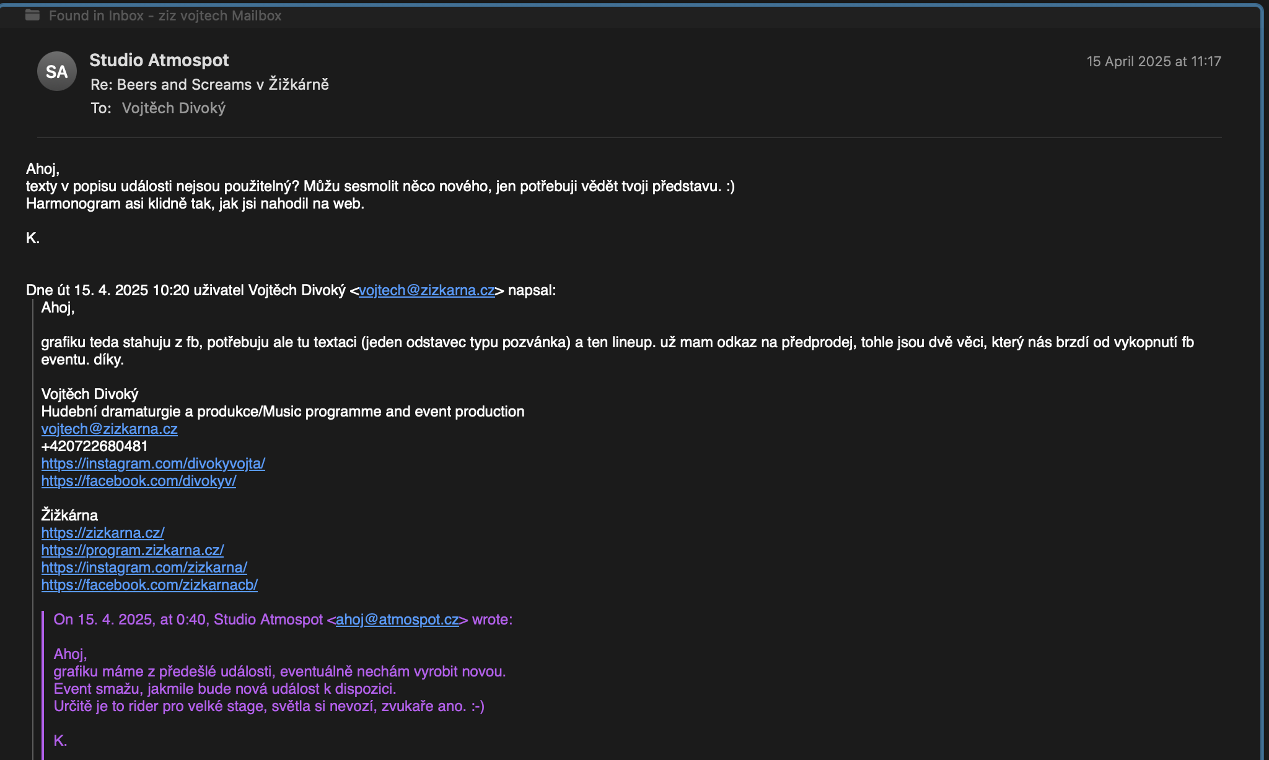Viewport: 1269px width, 760px height.
Task: Open instagram.com/zizkarna link
Action: click(144, 568)
